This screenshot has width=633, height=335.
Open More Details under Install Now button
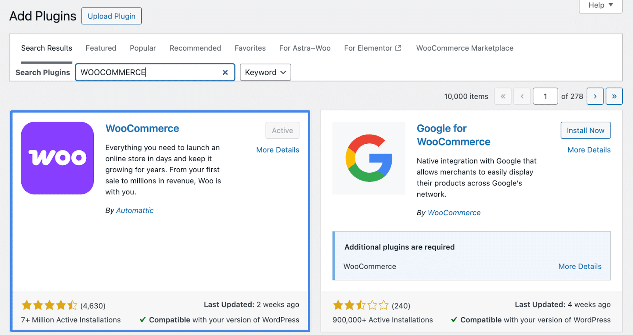point(589,150)
